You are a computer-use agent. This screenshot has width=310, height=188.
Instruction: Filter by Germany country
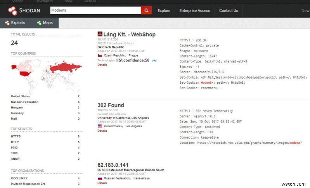click(x=17, y=113)
